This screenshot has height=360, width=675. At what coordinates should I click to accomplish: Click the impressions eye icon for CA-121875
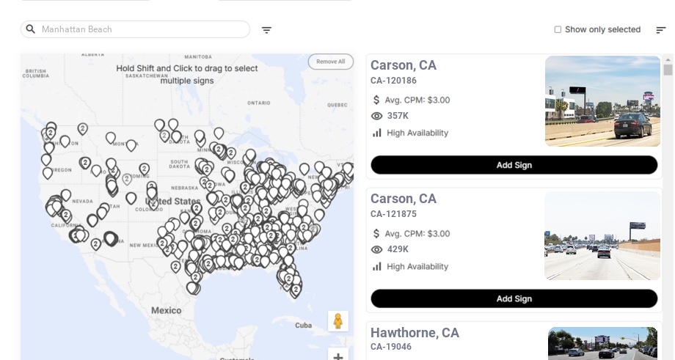click(x=377, y=249)
